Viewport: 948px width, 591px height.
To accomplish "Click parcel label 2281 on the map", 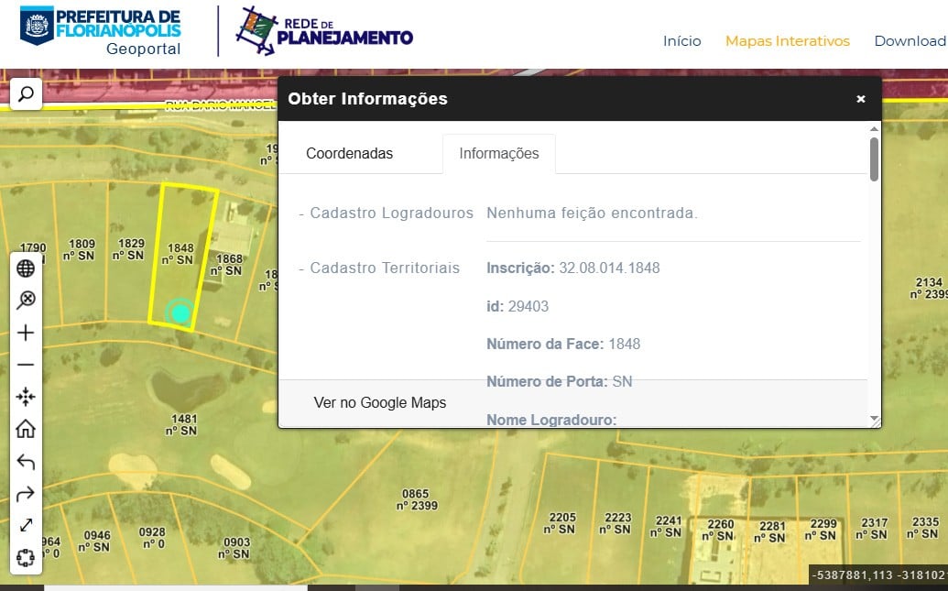I will click(x=770, y=531).
